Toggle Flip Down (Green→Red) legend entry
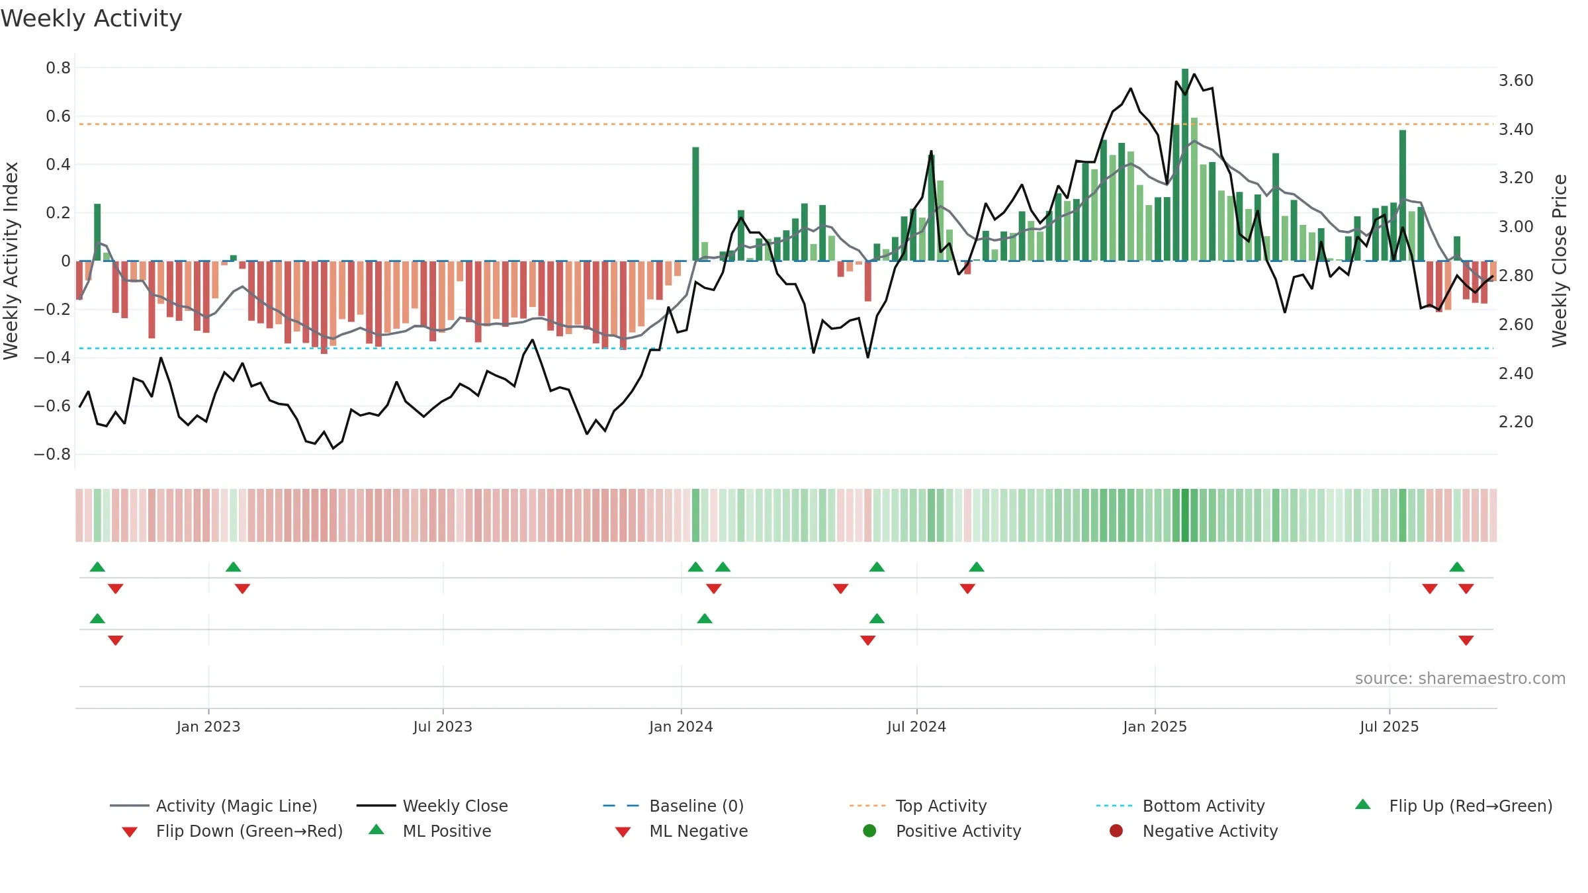The height and width of the screenshot is (893, 1588). tap(232, 831)
